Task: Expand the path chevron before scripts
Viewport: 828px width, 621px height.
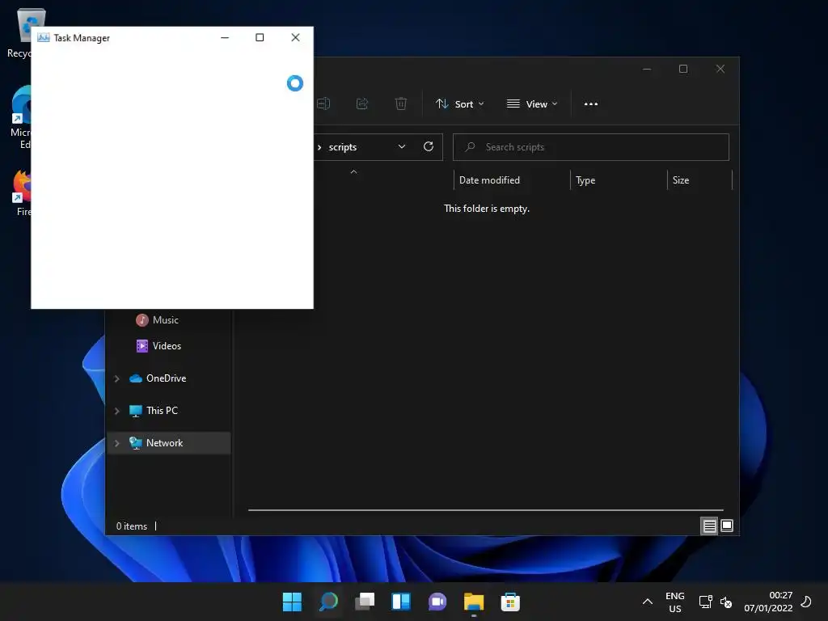Action: click(x=319, y=147)
